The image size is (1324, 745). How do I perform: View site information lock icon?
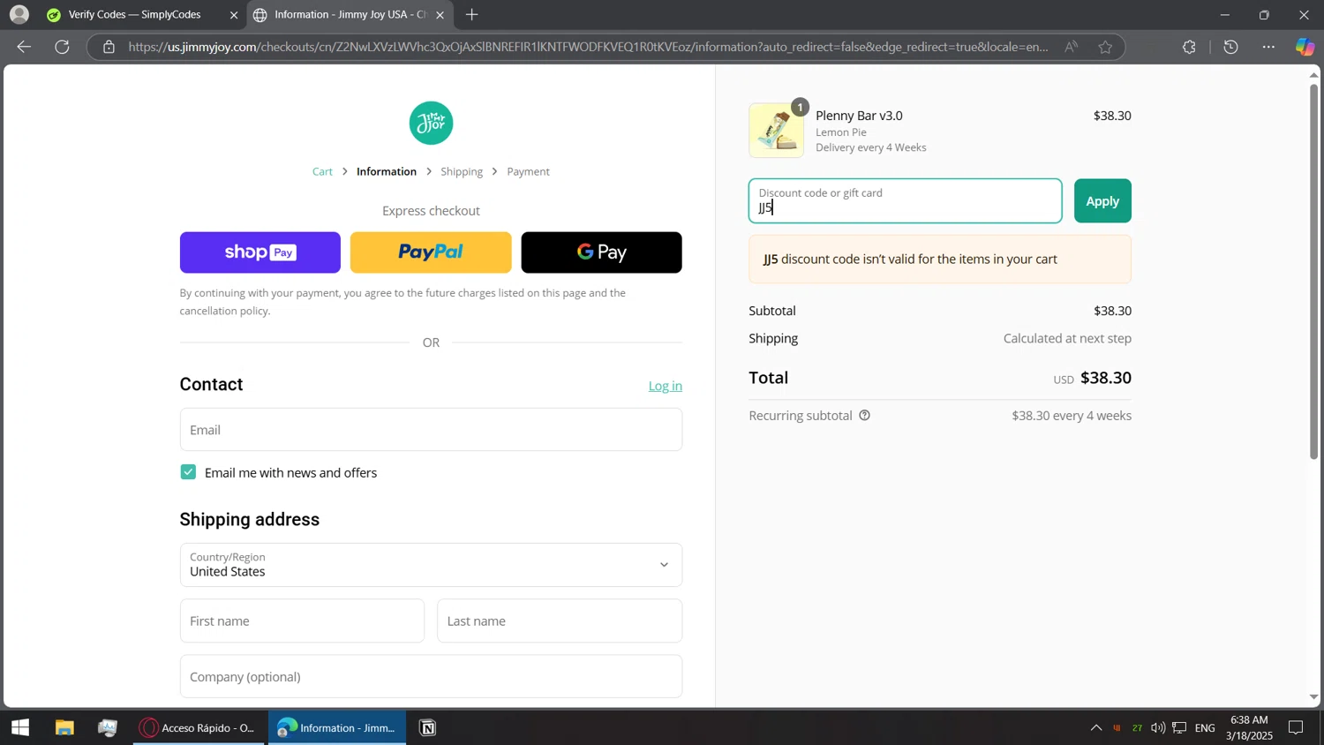coord(109,47)
